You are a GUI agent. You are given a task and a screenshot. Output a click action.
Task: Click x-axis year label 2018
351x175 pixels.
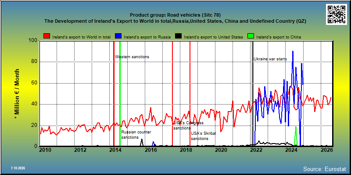click(186, 150)
